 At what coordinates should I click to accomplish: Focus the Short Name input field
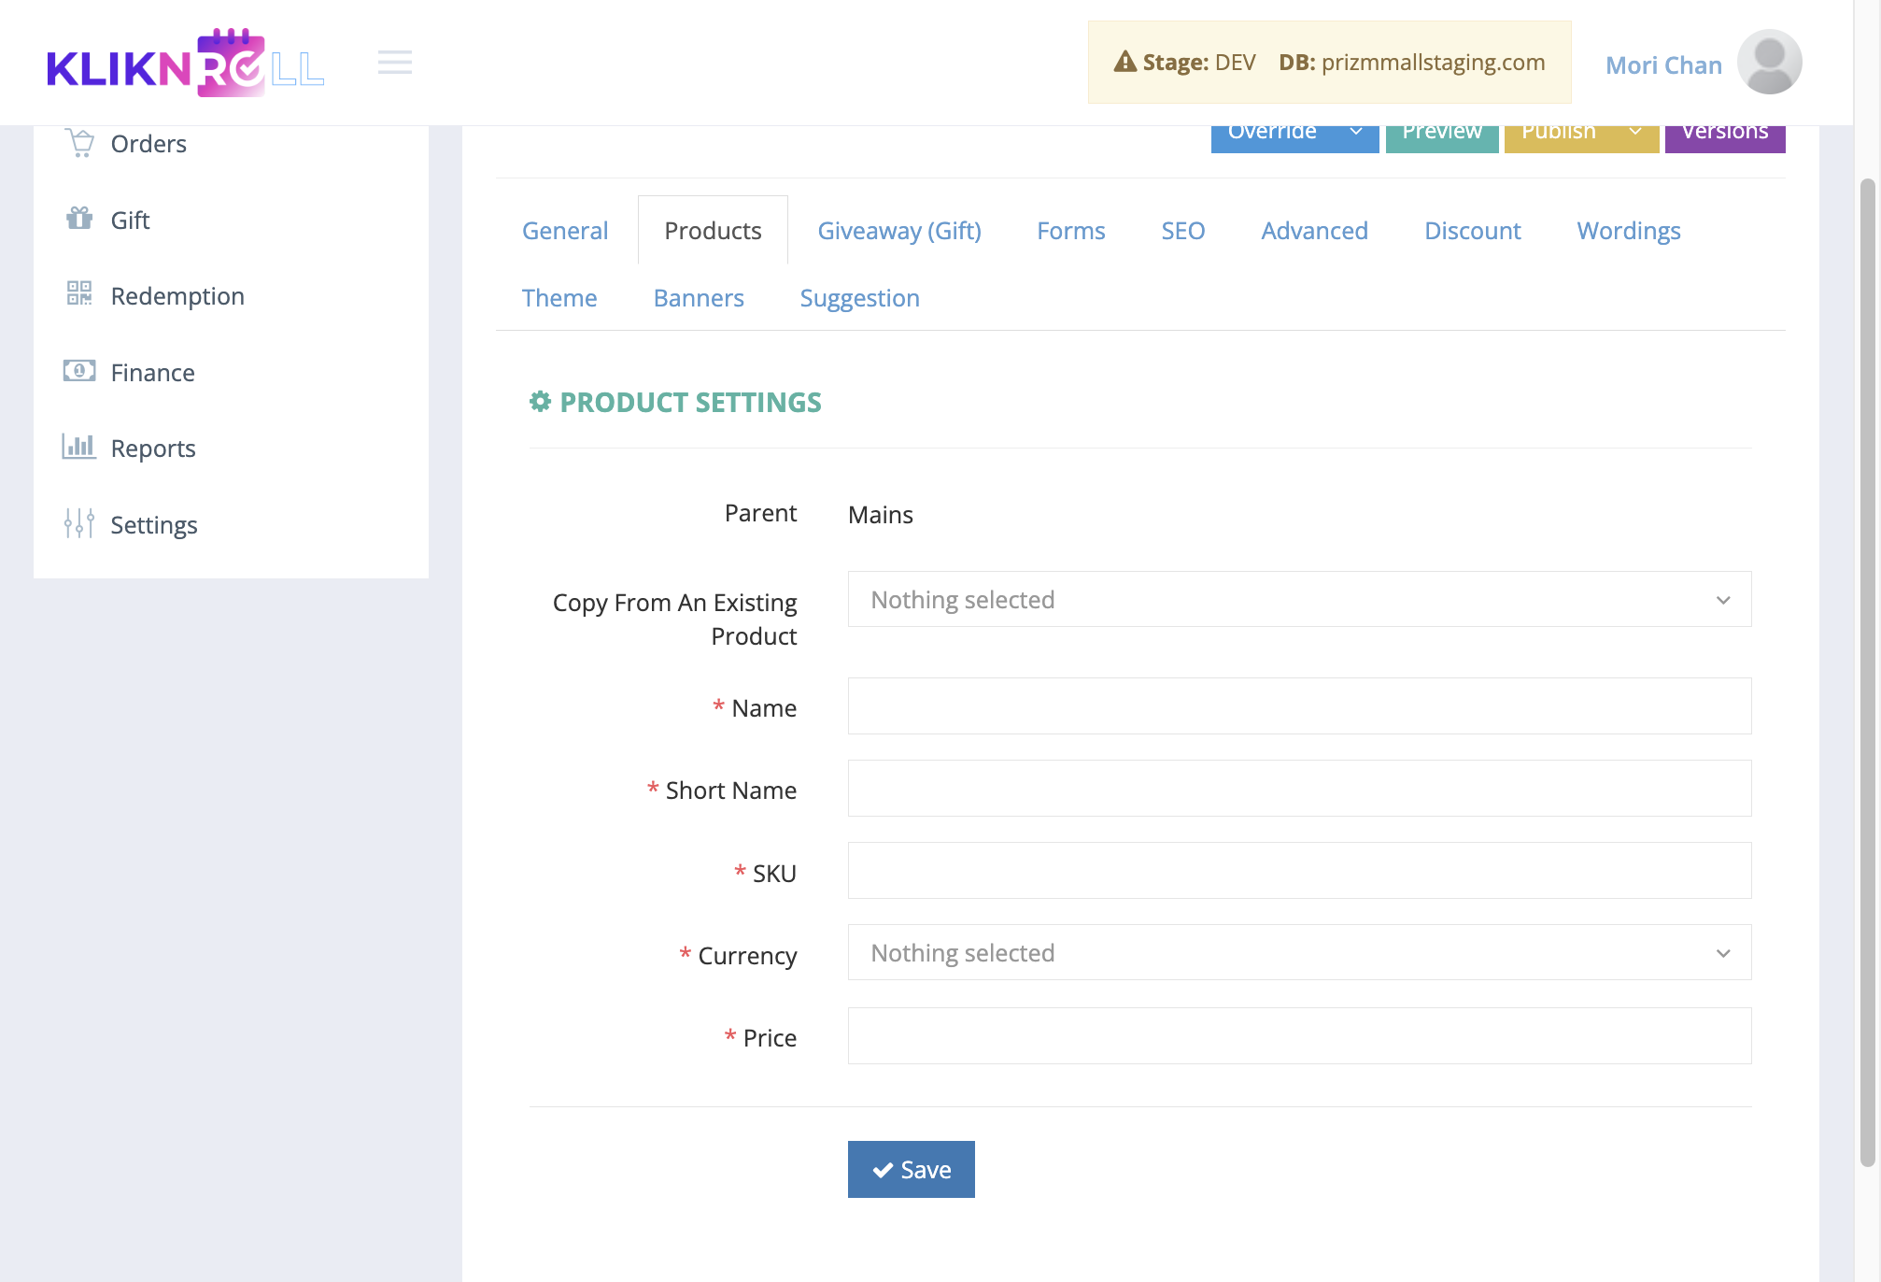pyautogui.click(x=1299, y=788)
